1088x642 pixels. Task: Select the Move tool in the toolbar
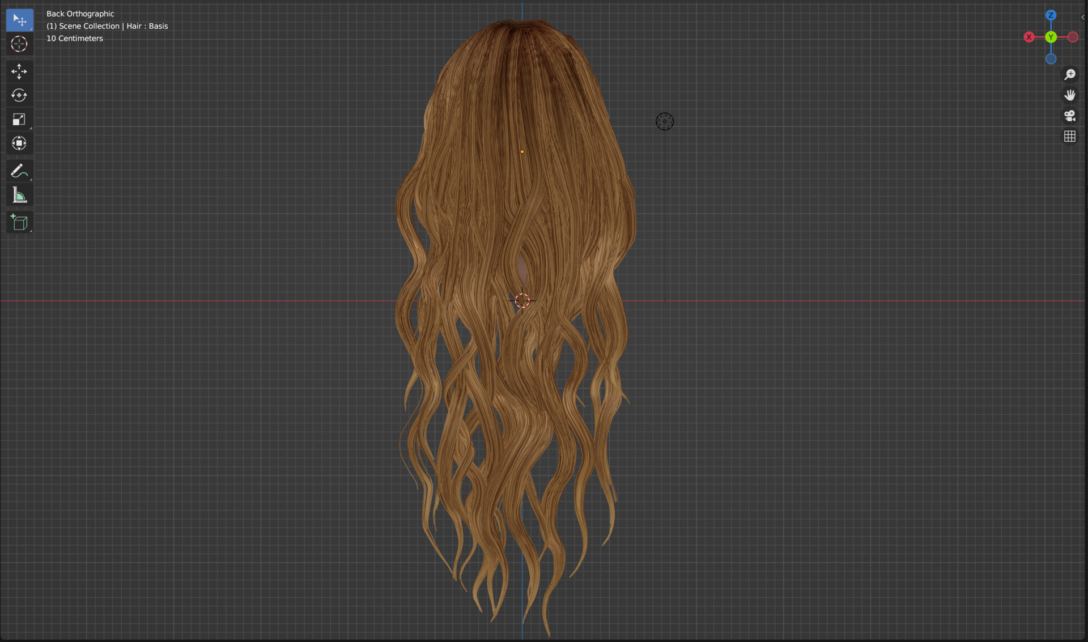19,72
